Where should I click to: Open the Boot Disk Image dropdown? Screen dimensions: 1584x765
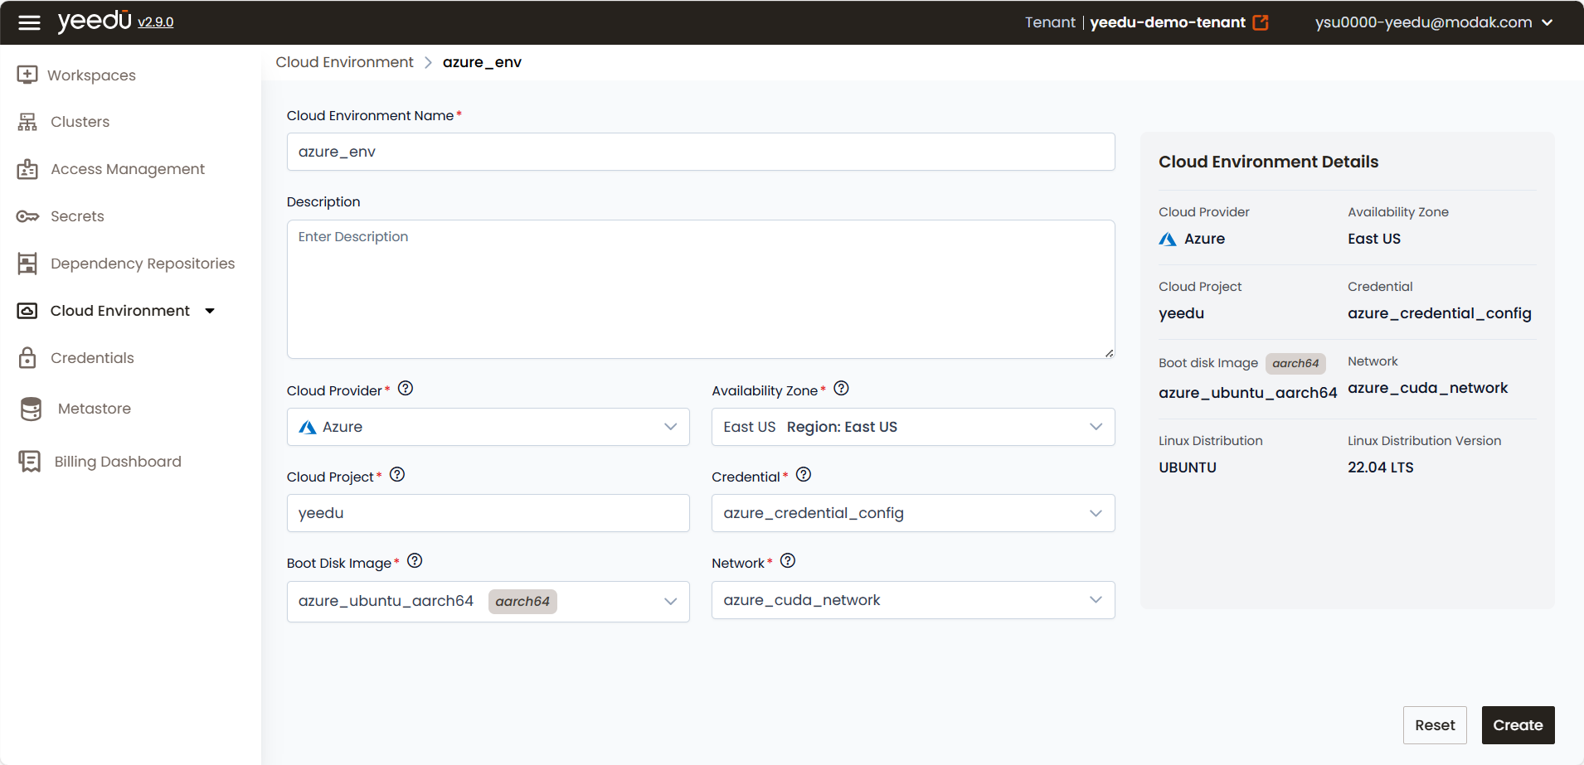[x=488, y=601]
